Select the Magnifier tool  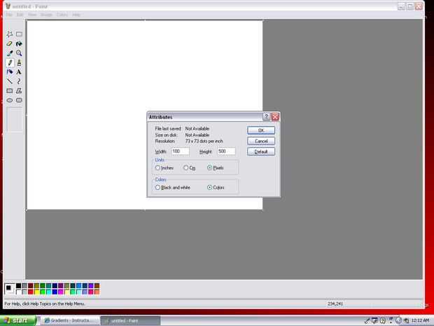[19, 53]
